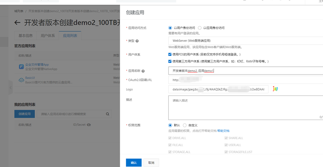
Task: Open the BasicUI app link
Action: [30, 78]
